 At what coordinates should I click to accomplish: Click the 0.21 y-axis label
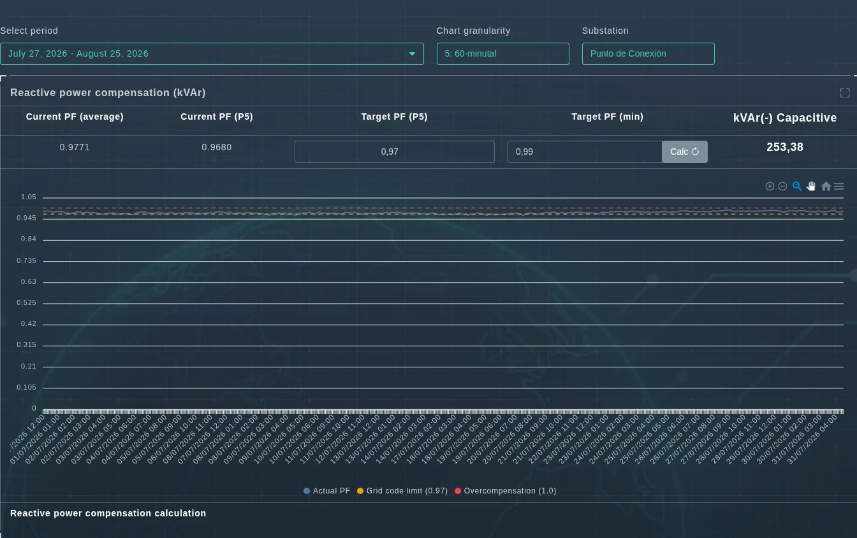[x=28, y=367]
